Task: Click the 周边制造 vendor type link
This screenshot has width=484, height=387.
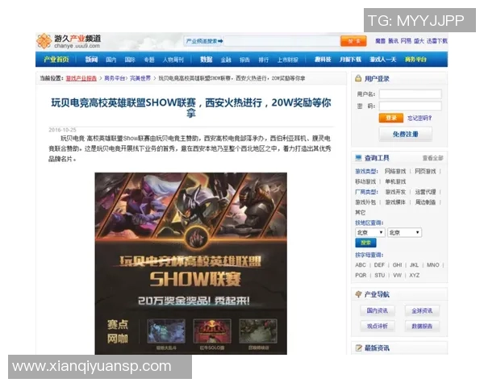Action: tap(425, 202)
